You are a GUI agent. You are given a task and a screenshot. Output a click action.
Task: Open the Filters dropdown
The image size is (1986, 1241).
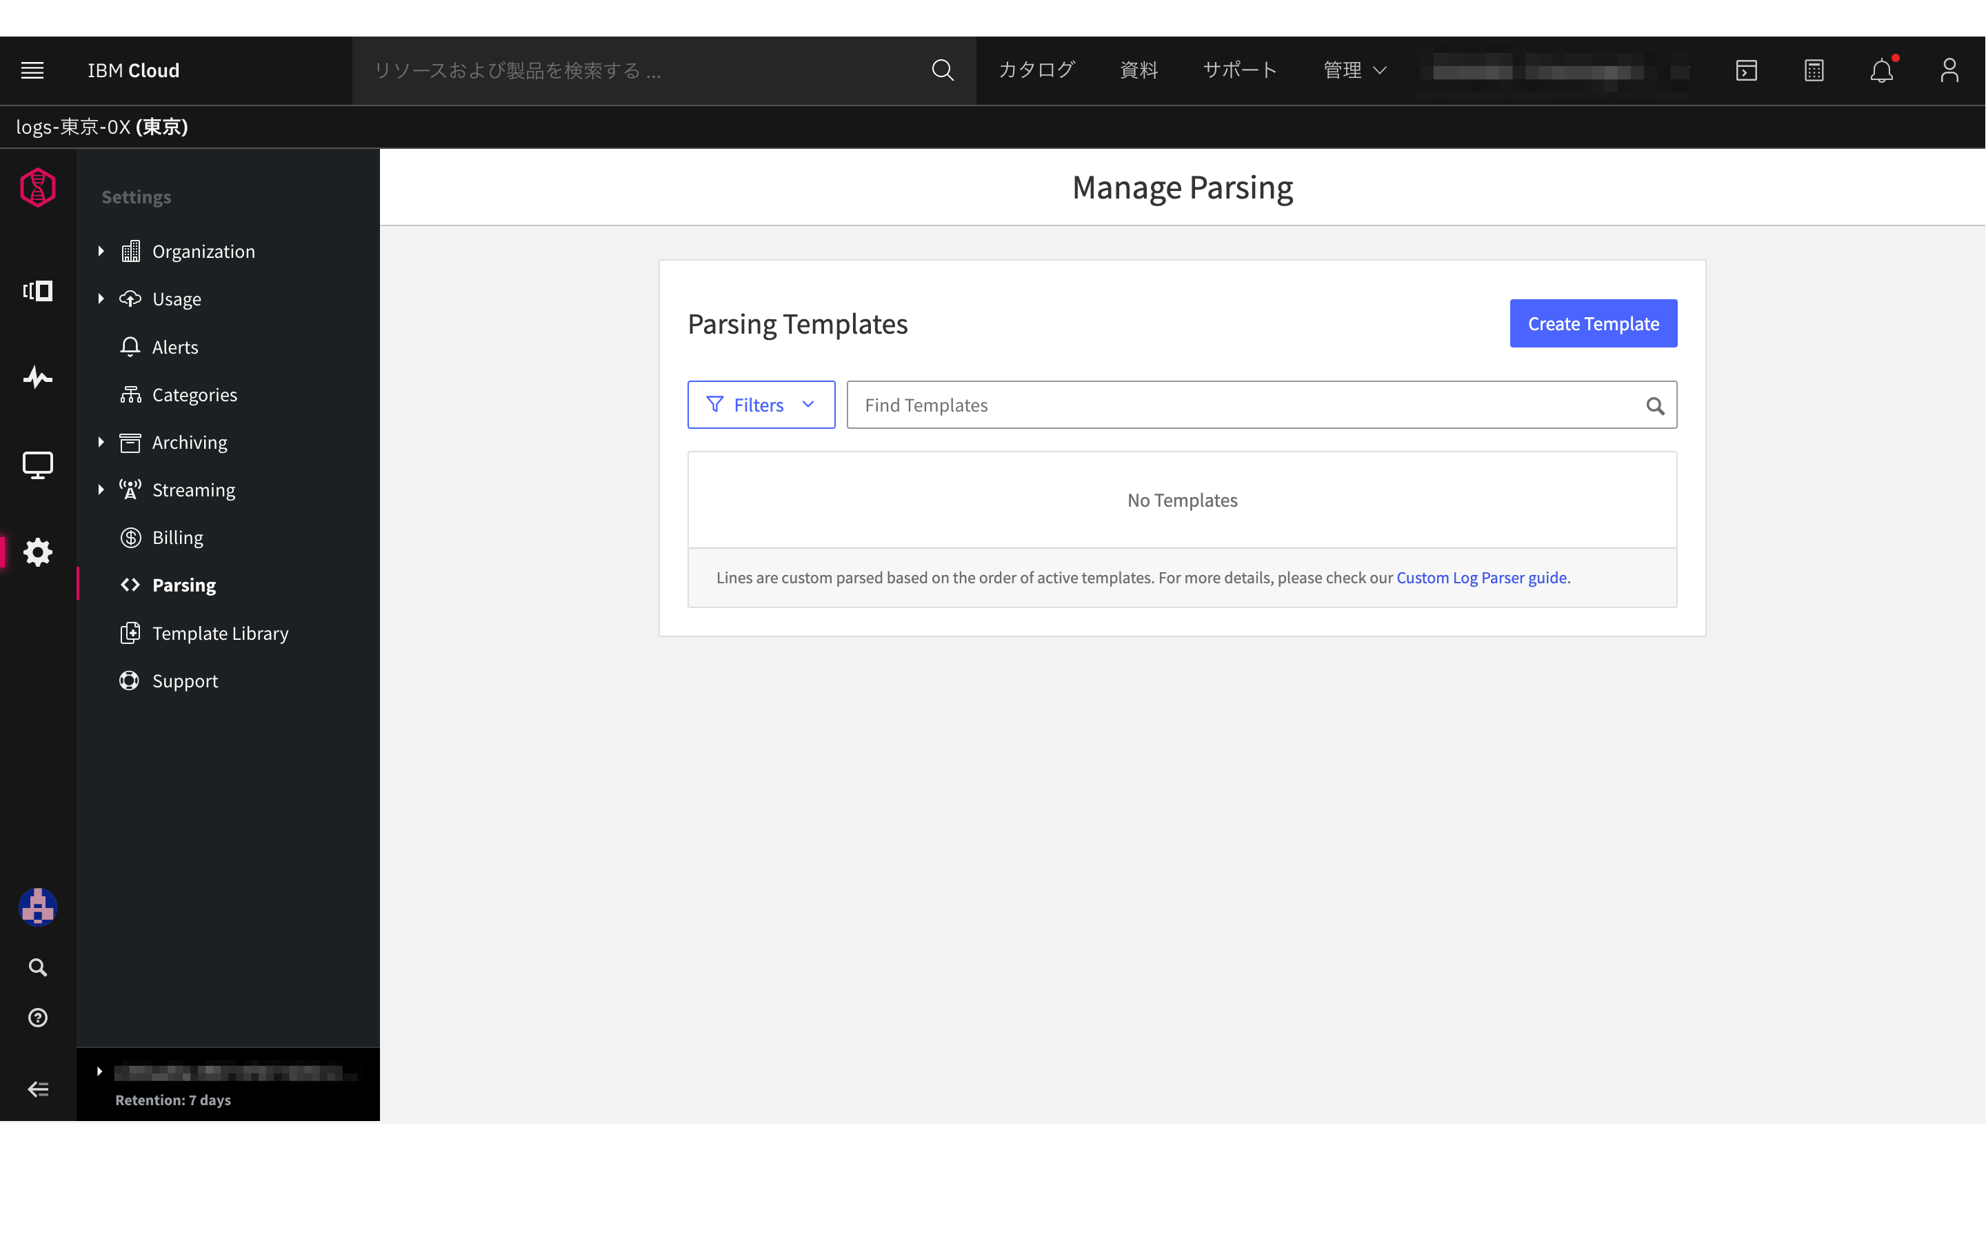761,405
